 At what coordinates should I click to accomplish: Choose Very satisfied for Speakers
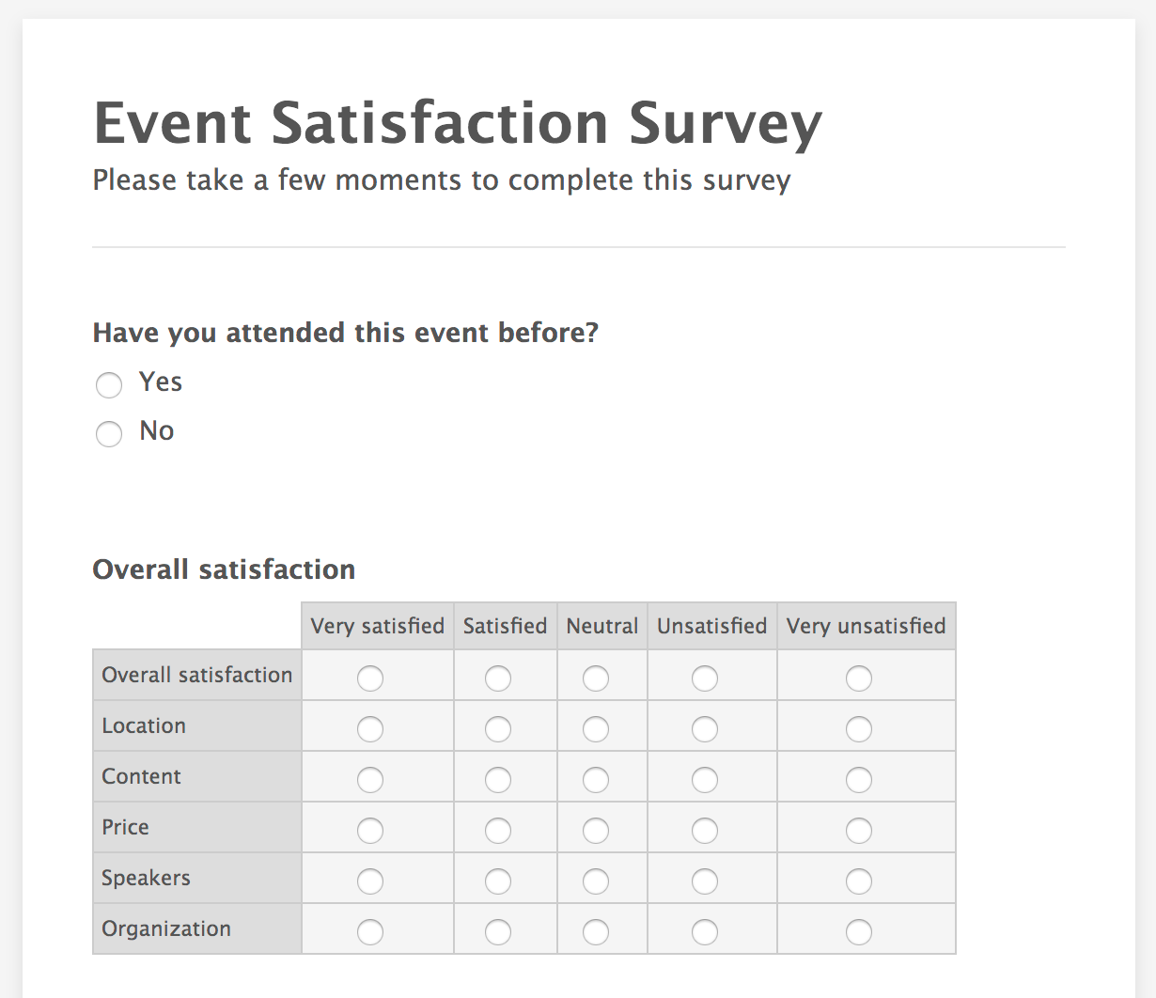(x=370, y=881)
